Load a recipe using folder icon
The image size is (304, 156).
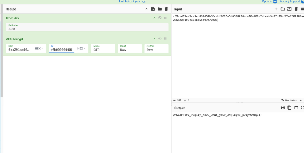pyautogui.click(x=159, y=9)
